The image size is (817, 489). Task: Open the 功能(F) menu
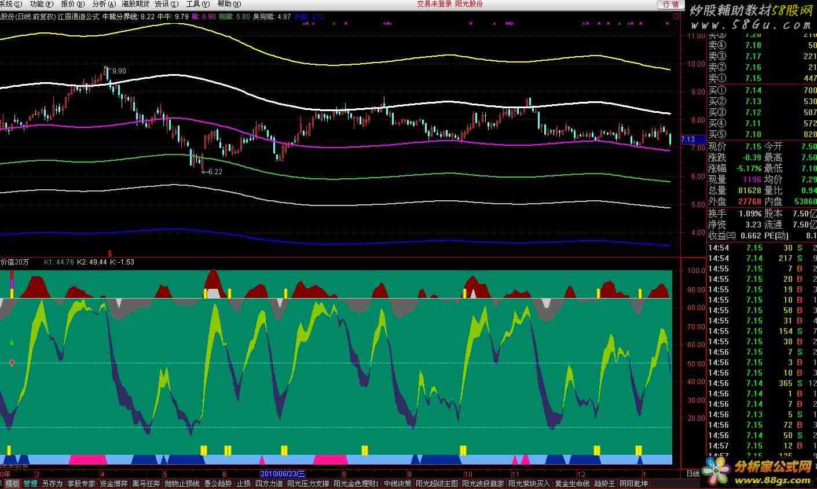click(x=41, y=3)
